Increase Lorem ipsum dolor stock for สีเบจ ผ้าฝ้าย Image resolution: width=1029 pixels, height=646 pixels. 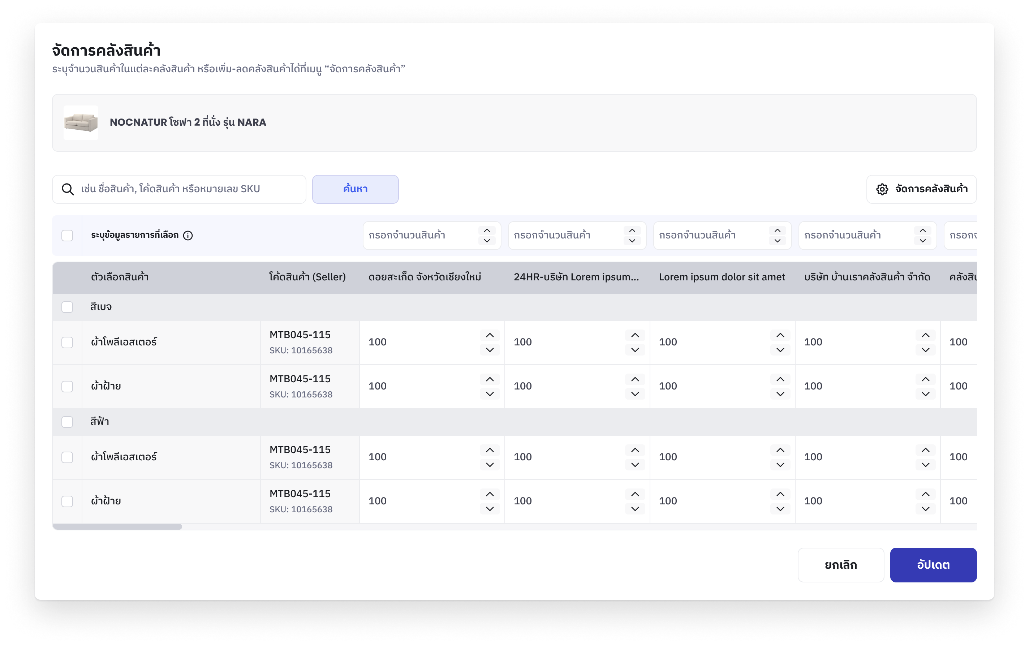point(780,379)
